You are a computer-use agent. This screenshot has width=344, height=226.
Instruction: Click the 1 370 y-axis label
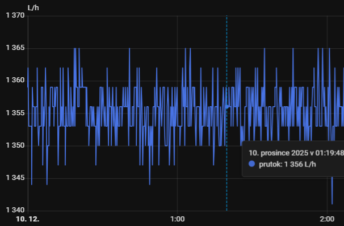tap(15, 15)
